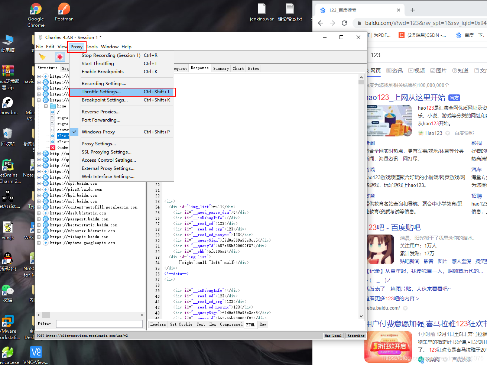Click response pane vertical scrollbar up arrow
This screenshot has width=487, height=365.
click(361, 77)
